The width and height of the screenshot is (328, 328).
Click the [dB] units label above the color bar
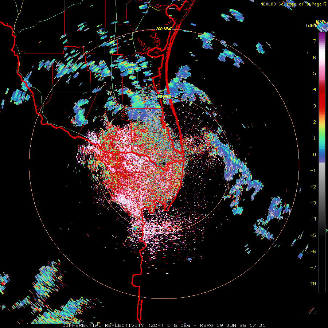click(311, 25)
